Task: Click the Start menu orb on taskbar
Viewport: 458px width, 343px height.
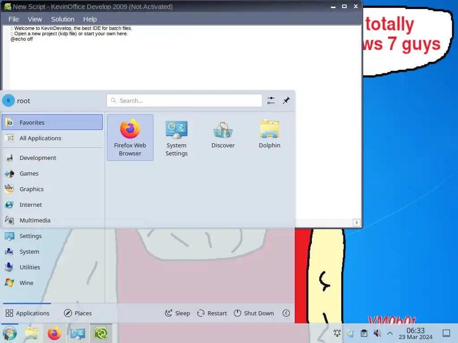Action: click(10, 333)
